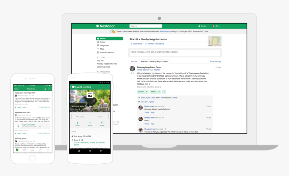Image resolution: width=289 pixels, height=176 pixels.
Task: Tap REPLY on lawn mowing post
Action: tap(25, 107)
